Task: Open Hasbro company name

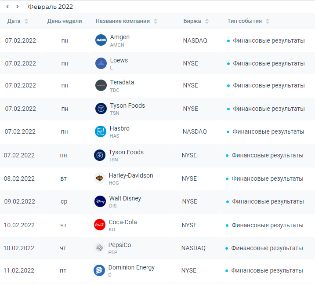Action: (x=119, y=128)
